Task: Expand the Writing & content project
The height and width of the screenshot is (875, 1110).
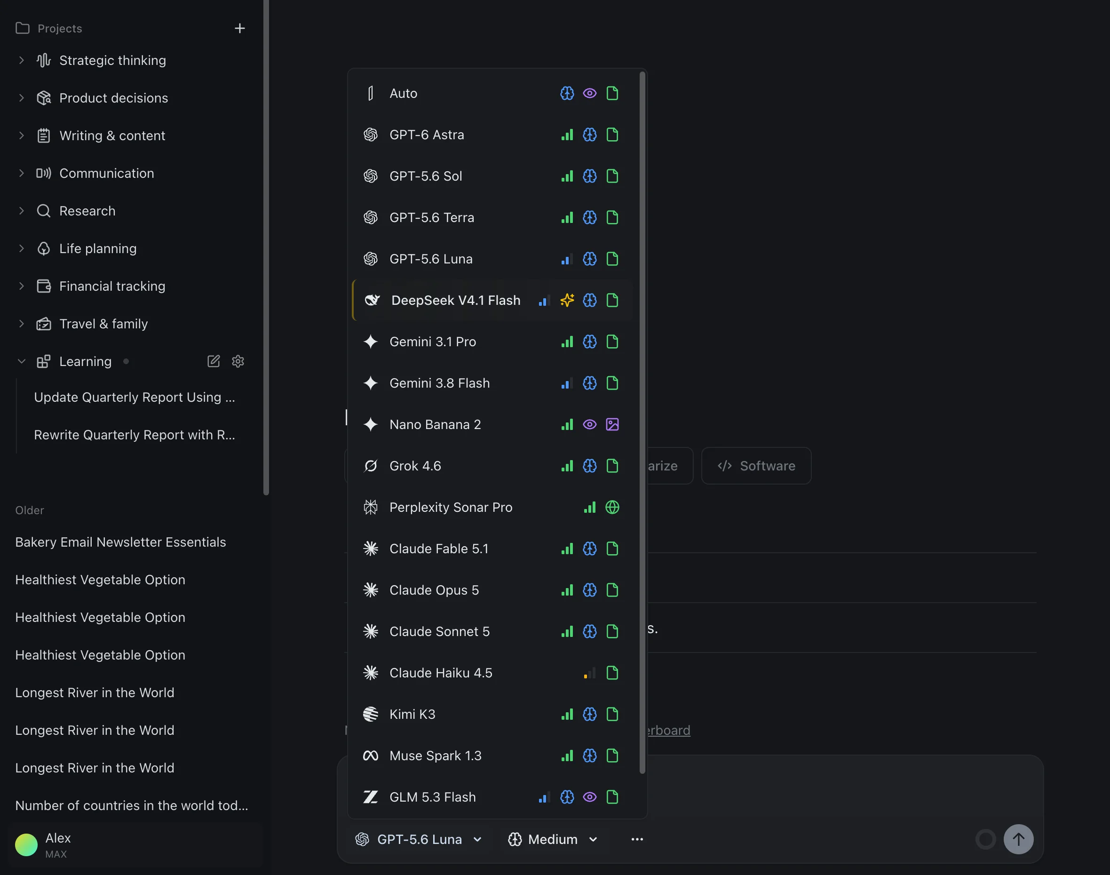Action: coord(22,136)
